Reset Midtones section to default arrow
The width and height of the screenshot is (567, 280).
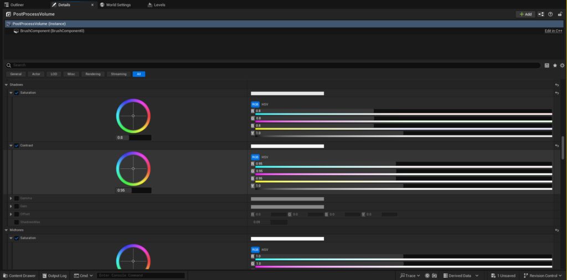557,230
